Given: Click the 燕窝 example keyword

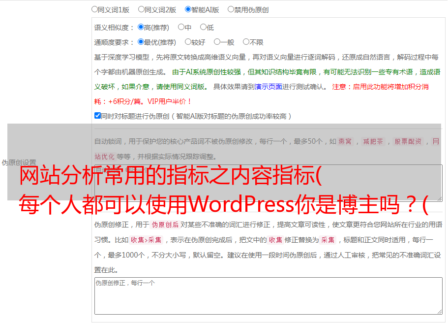Looking at the screenshot, I should tap(345, 141).
